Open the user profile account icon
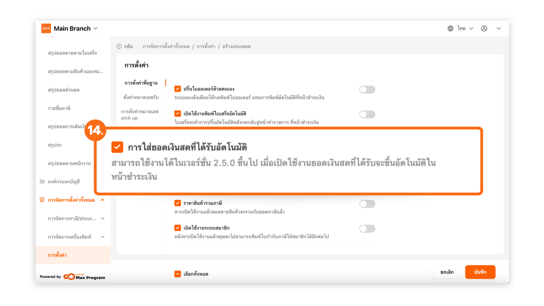Viewport: 544px width, 306px height. click(x=484, y=28)
